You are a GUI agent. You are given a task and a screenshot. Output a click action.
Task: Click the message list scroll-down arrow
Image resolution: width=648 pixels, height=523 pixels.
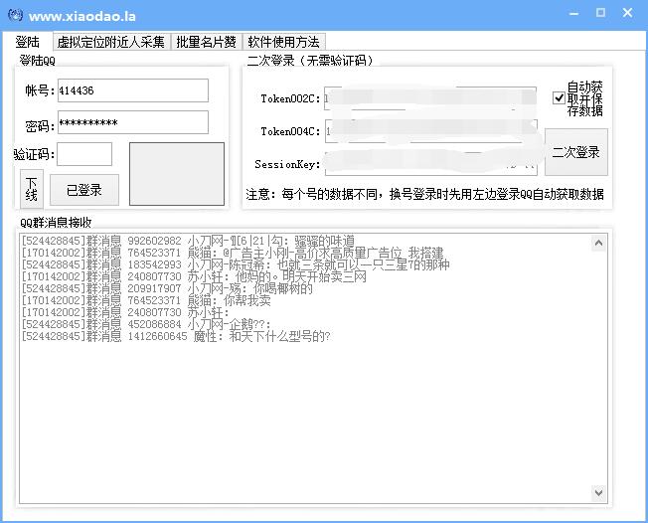(598, 493)
